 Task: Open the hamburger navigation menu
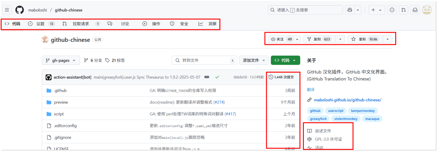pyautogui.click(x=7, y=10)
